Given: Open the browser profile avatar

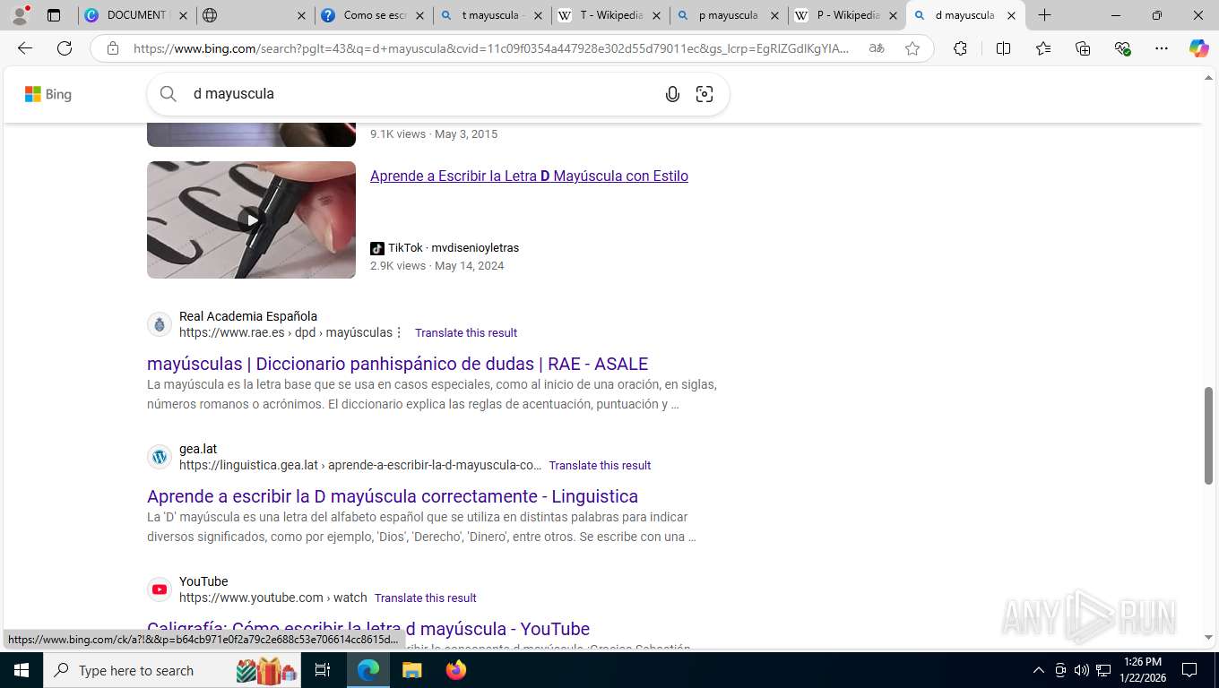Looking at the screenshot, I should coord(20,15).
